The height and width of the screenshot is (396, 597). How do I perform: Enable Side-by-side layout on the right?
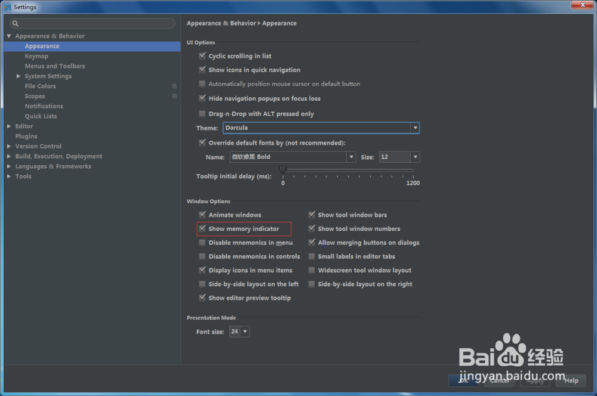pos(312,284)
